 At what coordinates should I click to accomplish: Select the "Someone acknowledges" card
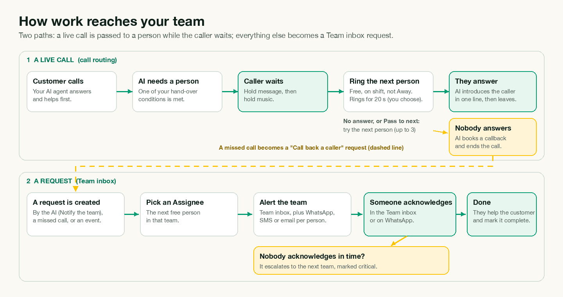[x=410, y=214]
